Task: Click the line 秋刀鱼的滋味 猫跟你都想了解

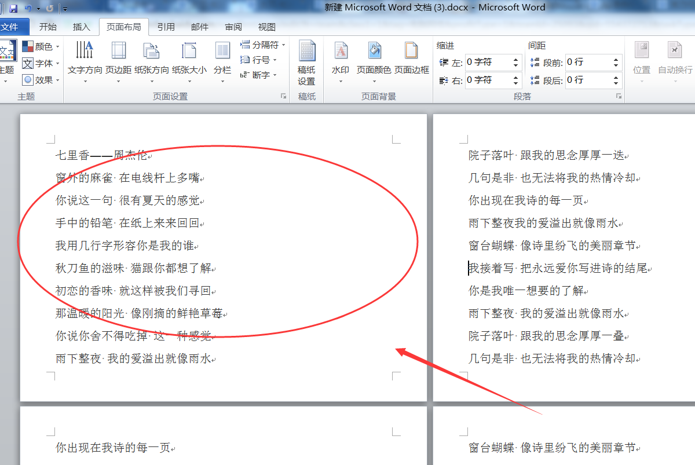Action: coord(133,268)
